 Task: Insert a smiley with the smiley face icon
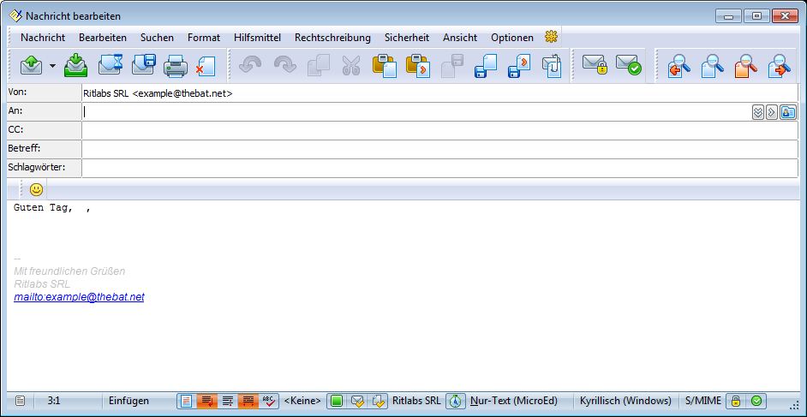pyautogui.click(x=36, y=190)
